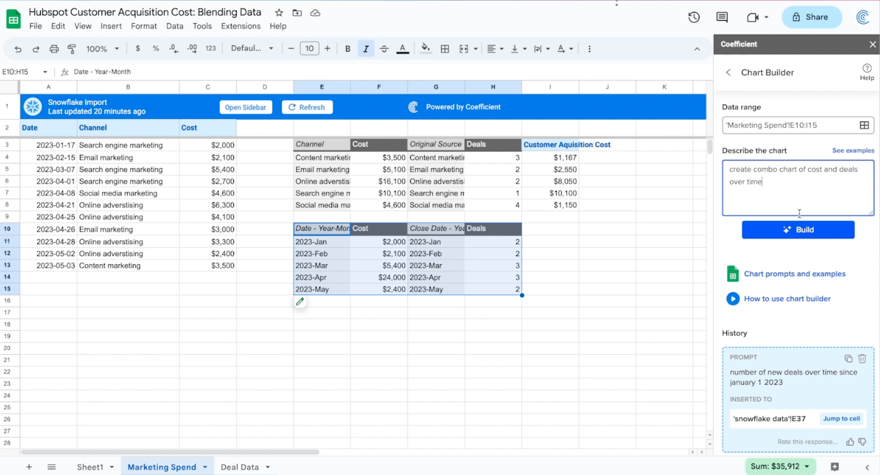
Task: Collapse the toolbar with chevron
Action: 697,48
